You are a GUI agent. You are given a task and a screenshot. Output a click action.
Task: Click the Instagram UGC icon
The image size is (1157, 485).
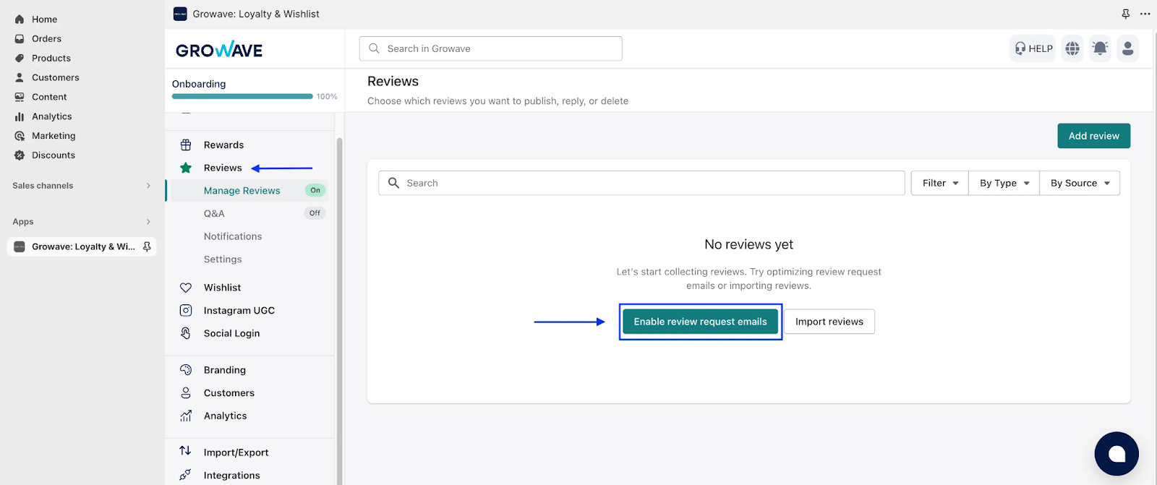tap(186, 311)
